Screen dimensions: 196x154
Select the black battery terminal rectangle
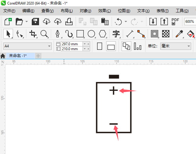click(114, 77)
